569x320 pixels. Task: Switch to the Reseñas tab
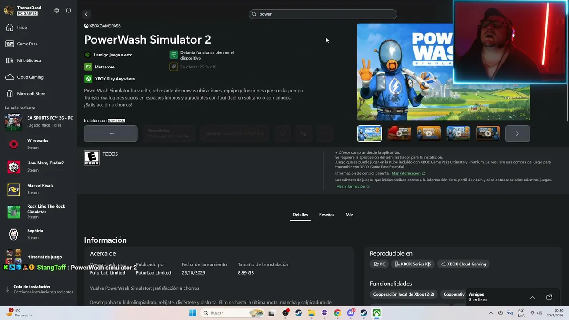pyautogui.click(x=327, y=215)
